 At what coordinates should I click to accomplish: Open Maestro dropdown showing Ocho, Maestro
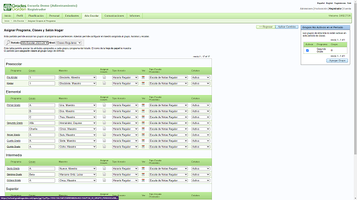pyautogui.click(x=78, y=147)
